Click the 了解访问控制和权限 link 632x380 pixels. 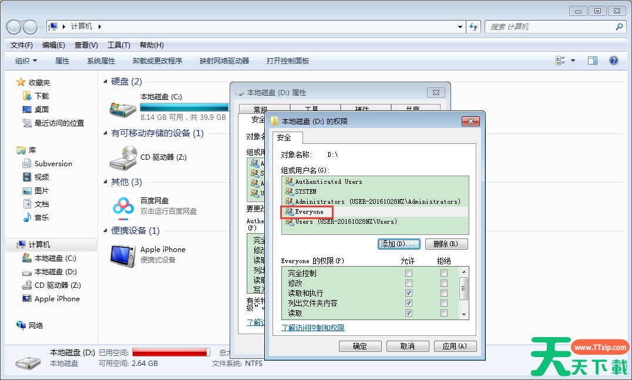pos(312,328)
